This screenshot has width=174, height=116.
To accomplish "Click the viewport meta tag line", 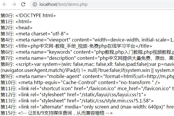I will [87, 40].
